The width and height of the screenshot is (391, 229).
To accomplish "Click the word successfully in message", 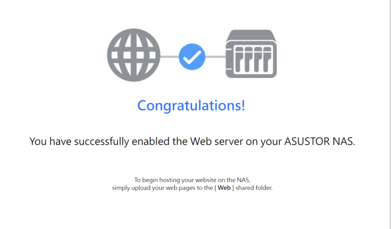I will tap(100, 142).
